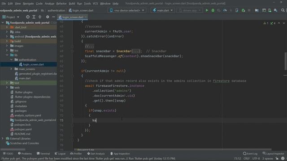
Task: Click the folded SnackBar fold marker line 49
Action: (x=73, y=51)
